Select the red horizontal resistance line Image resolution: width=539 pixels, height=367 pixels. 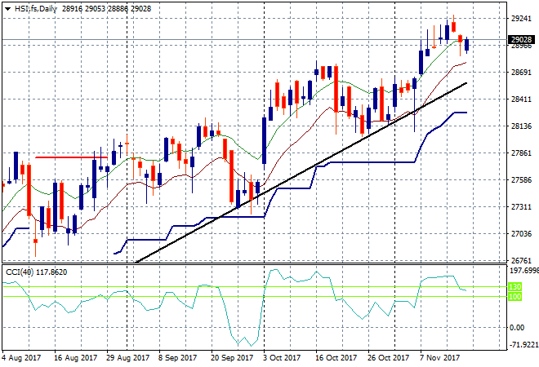[72, 157]
